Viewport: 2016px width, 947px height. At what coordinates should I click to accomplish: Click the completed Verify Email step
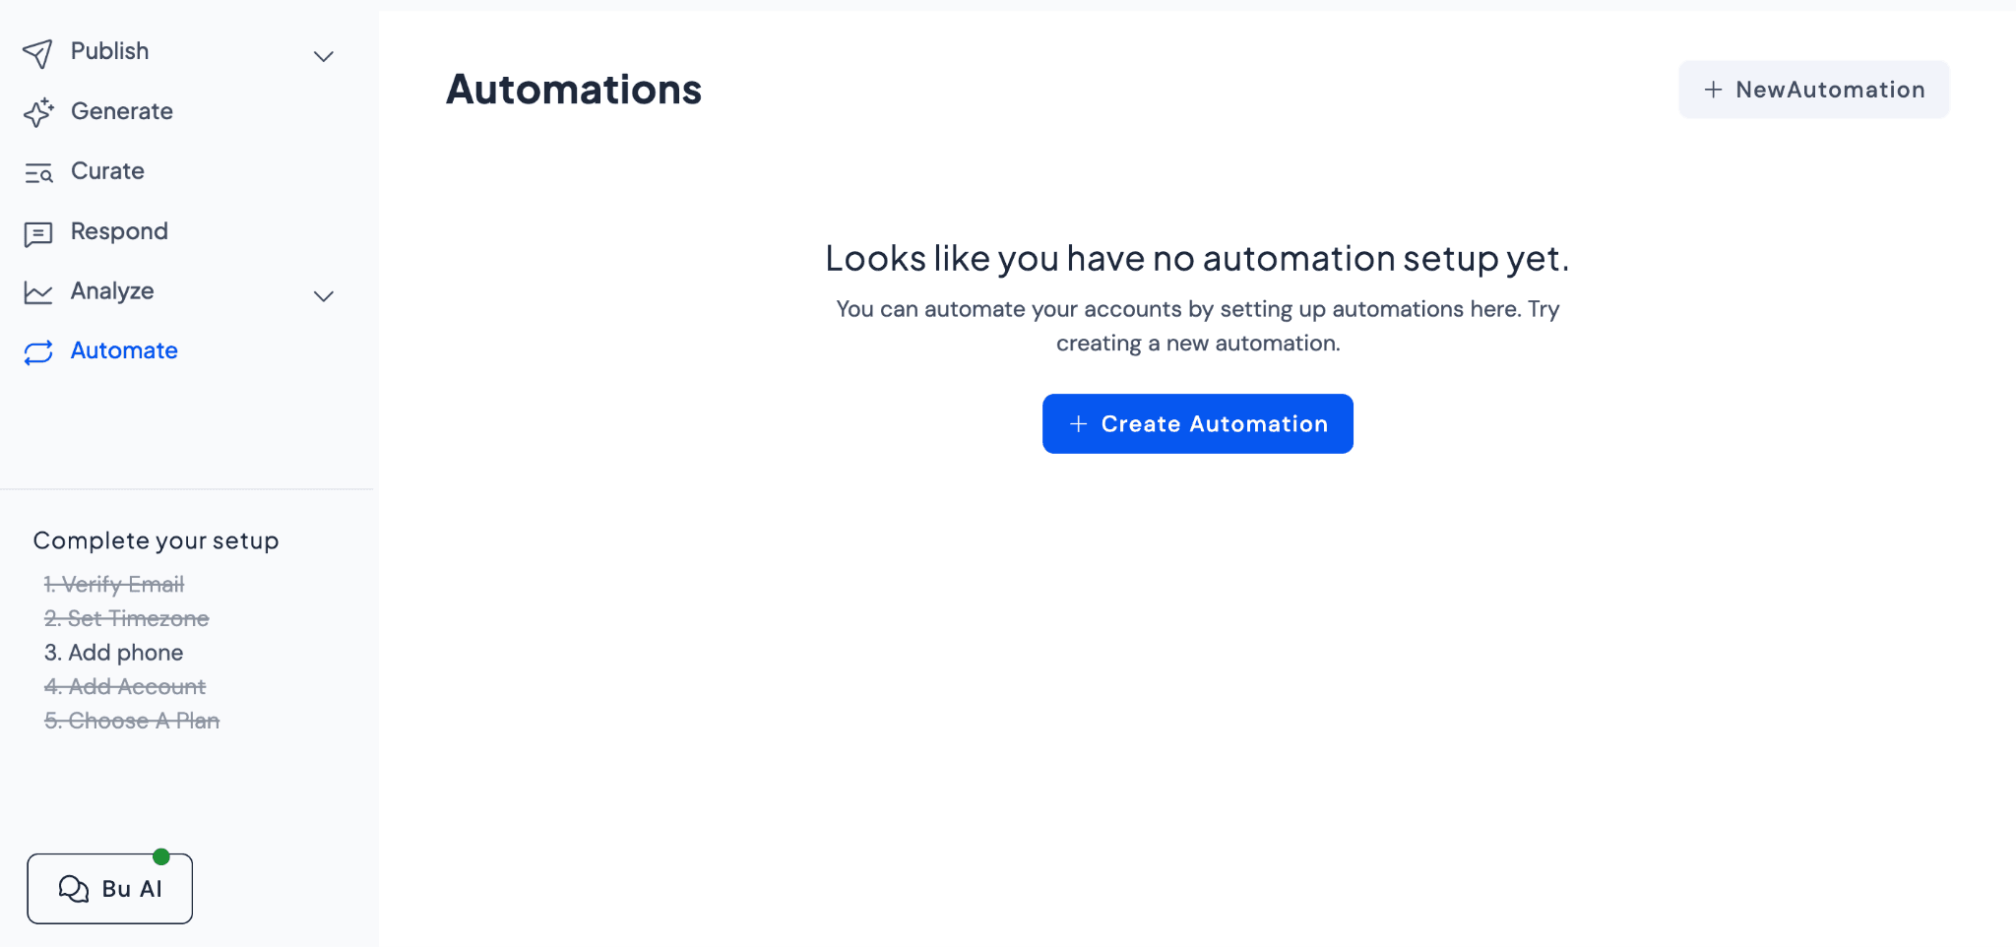coord(113,584)
